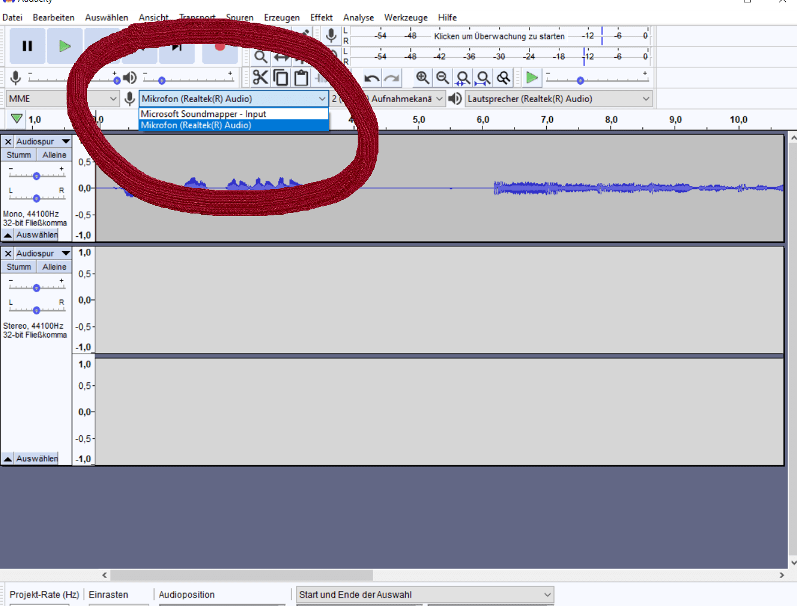Image resolution: width=797 pixels, height=606 pixels.
Task: Fit selection to window width
Action: [463, 78]
